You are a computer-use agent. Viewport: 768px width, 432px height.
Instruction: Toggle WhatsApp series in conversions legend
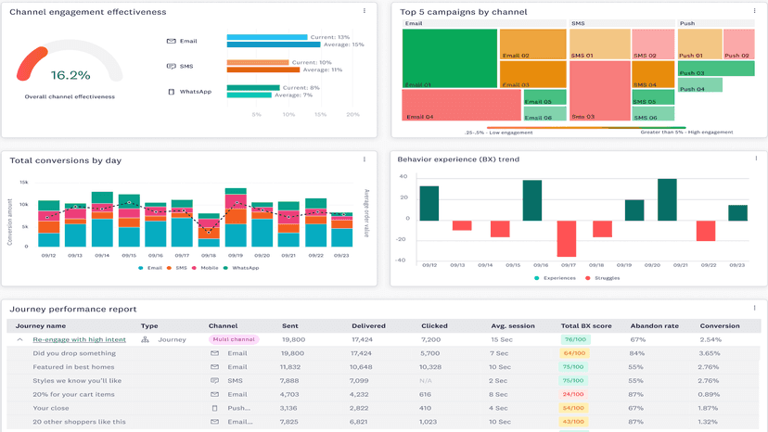[241, 268]
